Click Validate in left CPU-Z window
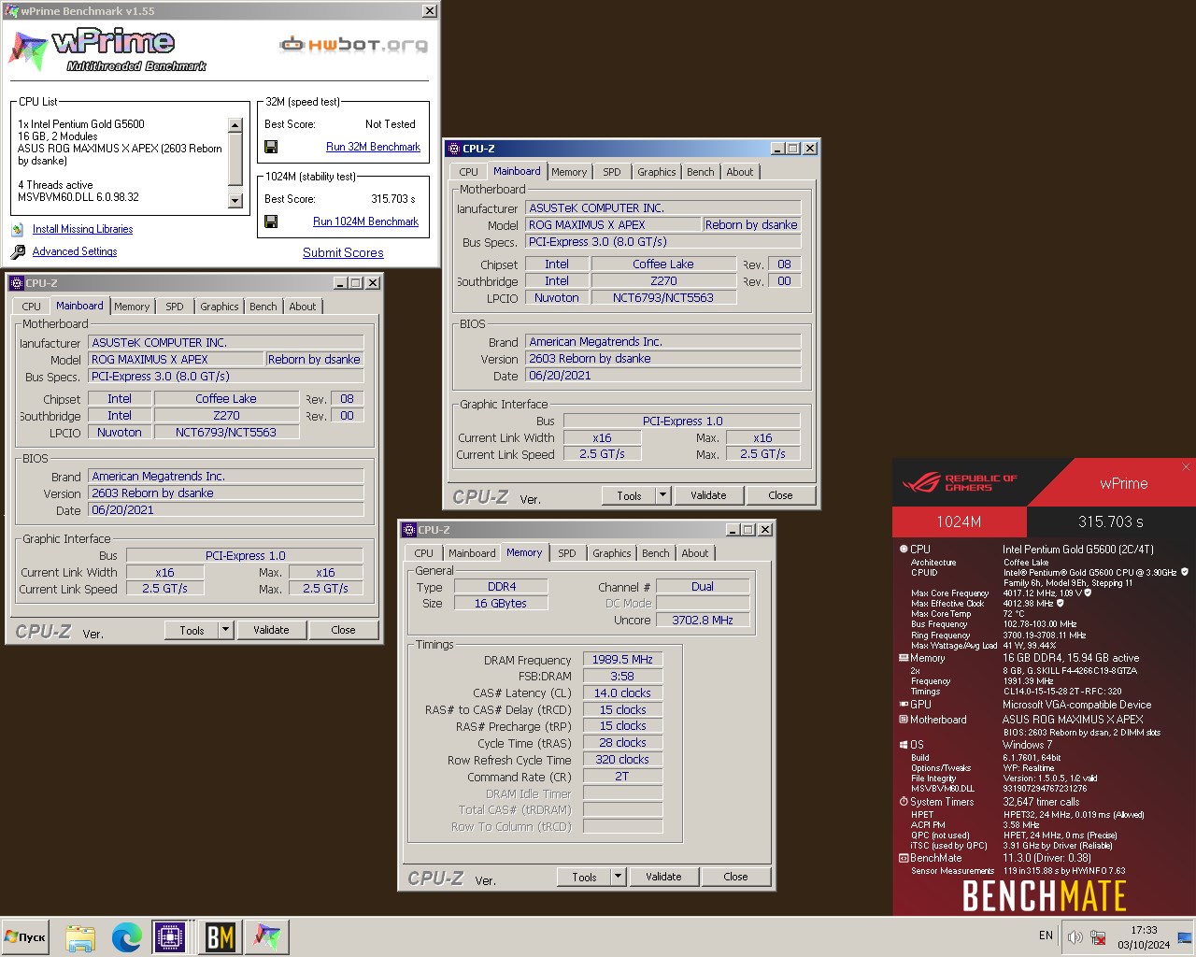 (271, 630)
